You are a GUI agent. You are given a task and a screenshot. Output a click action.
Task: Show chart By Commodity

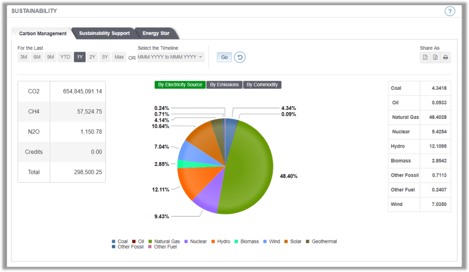[x=262, y=85]
